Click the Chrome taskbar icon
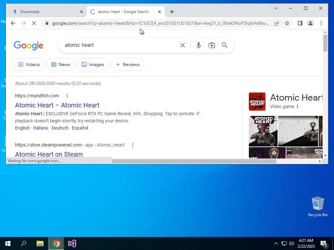The image size is (334, 250). tap(56, 243)
